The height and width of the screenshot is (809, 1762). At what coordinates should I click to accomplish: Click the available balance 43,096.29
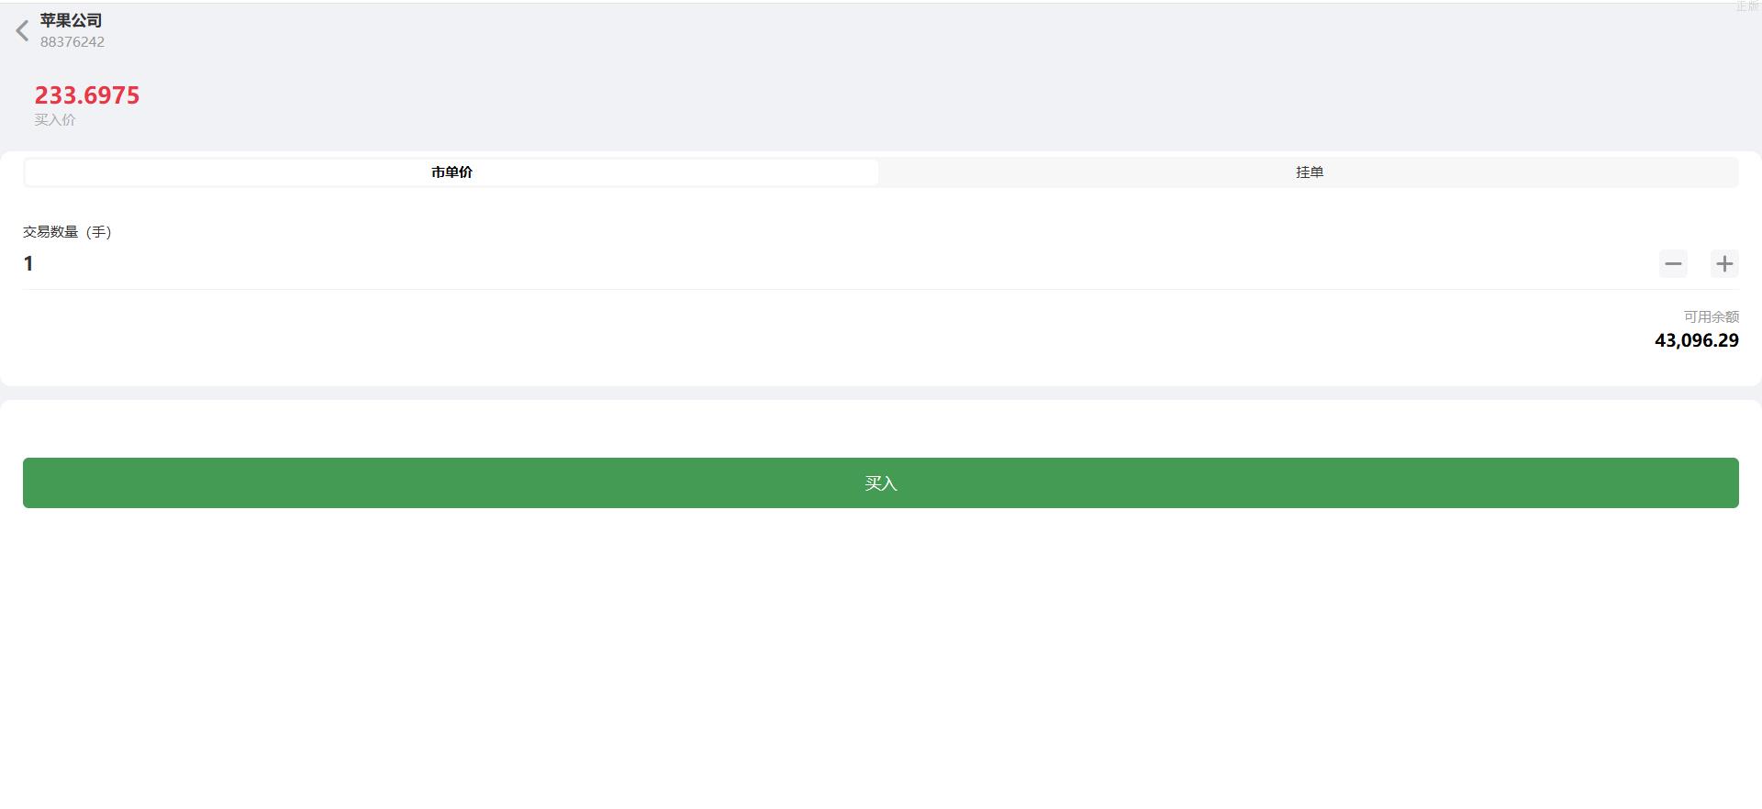pos(1696,340)
